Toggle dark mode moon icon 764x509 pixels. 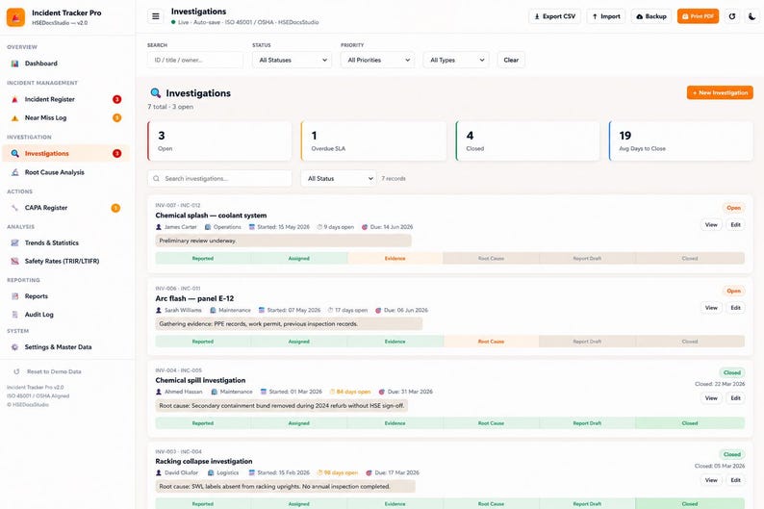751,16
